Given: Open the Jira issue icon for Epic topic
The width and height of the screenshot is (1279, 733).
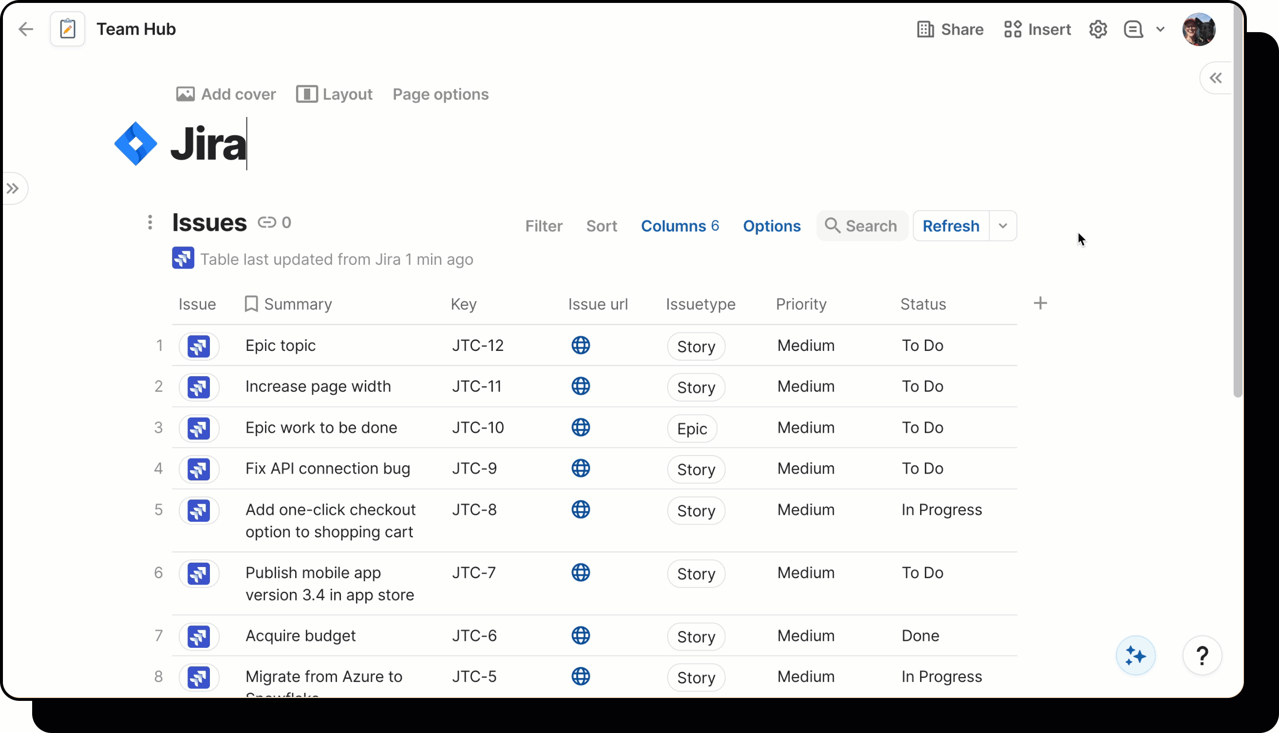Looking at the screenshot, I should pyautogui.click(x=199, y=347).
